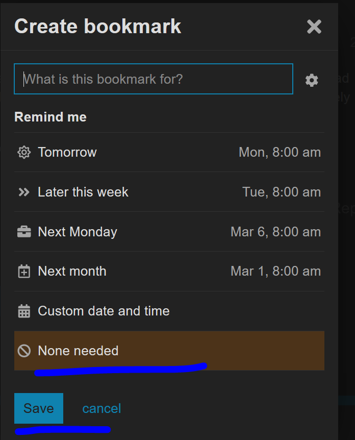Close the Create bookmark dialog
This screenshot has height=440, width=355.
pos(314,27)
